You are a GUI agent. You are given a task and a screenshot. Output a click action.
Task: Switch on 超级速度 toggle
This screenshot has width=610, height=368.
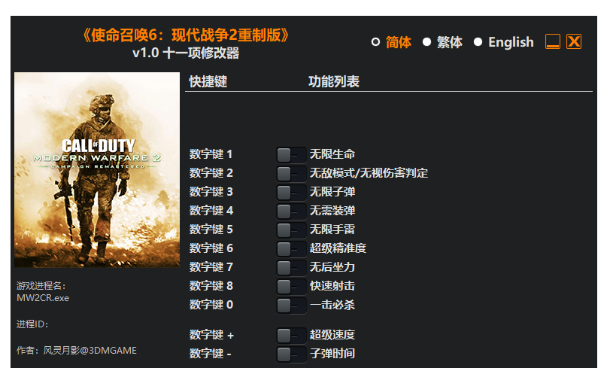(x=291, y=335)
